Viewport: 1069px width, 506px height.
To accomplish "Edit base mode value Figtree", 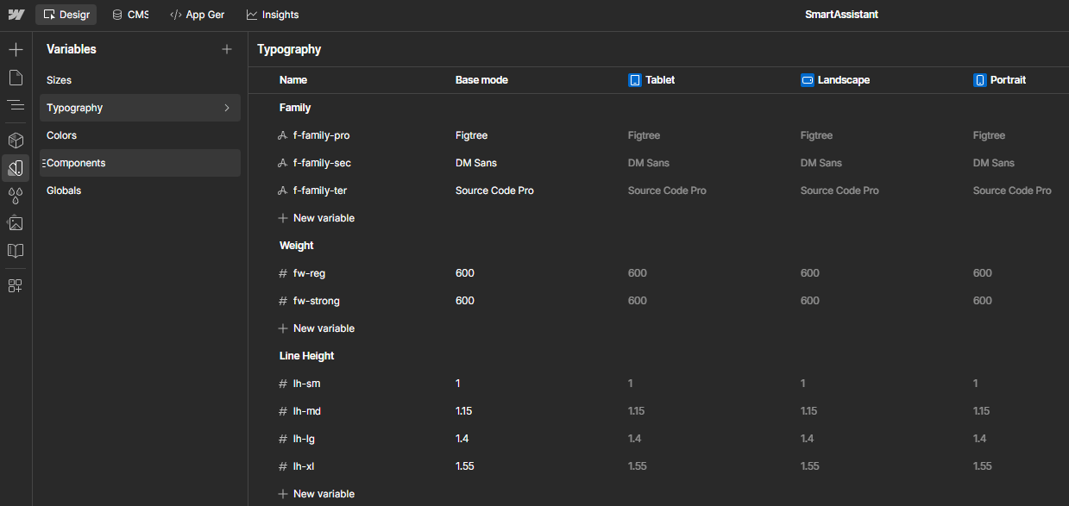I will tap(471, 135).
